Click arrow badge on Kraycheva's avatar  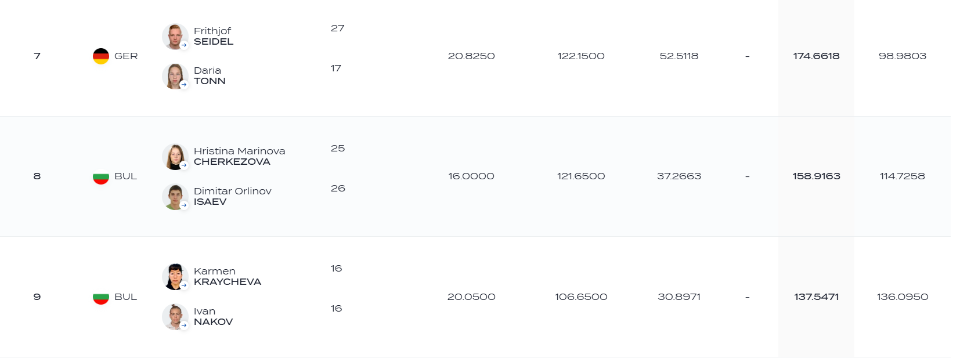(x=184, y=285)
